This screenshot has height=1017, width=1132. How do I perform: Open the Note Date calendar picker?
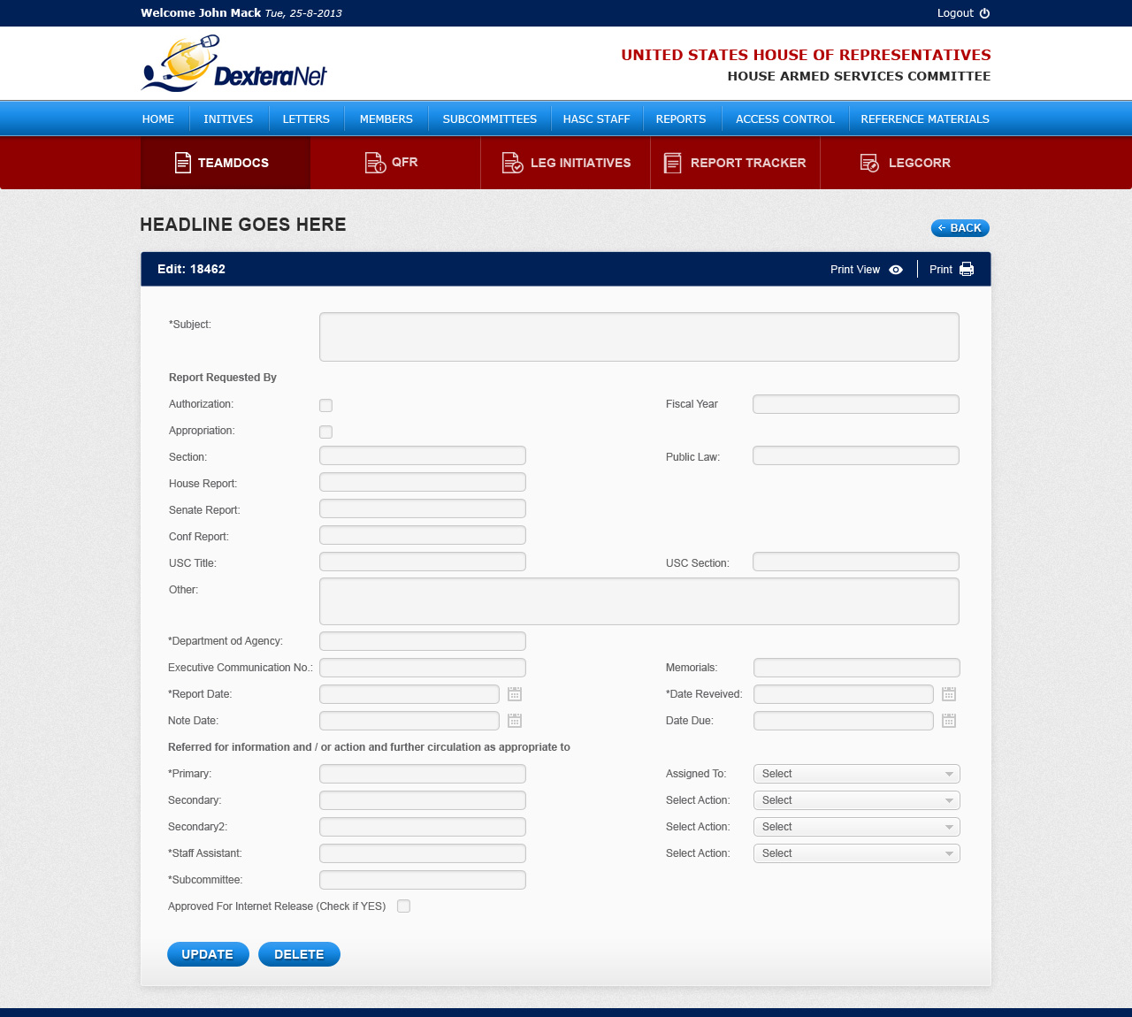[515, 721]
